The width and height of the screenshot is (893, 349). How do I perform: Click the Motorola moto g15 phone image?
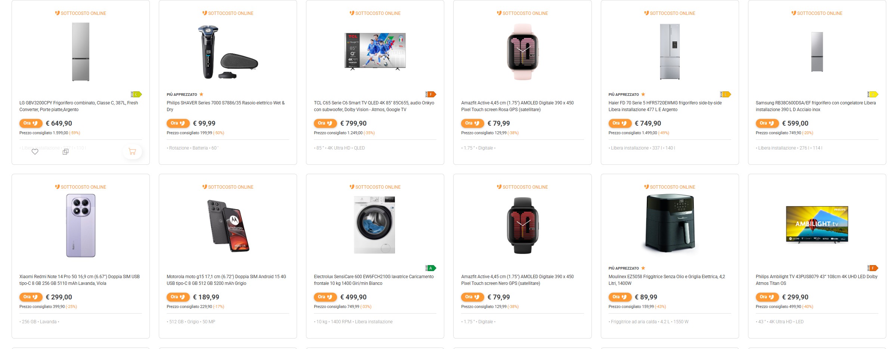[228, 226]
